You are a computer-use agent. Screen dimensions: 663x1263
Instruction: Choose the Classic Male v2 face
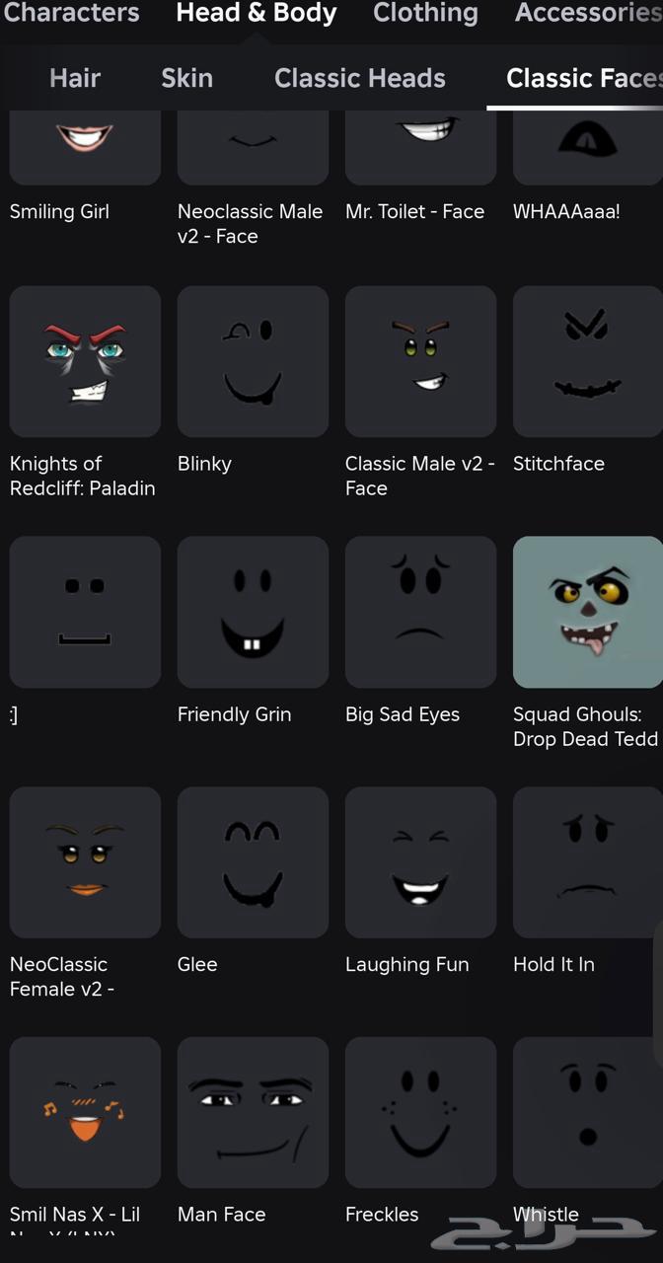tap(420, 361)
